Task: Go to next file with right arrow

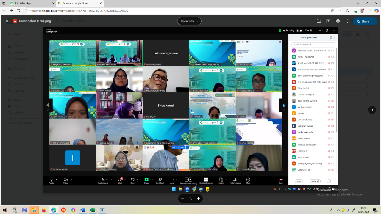Action: tap(372, 110)
